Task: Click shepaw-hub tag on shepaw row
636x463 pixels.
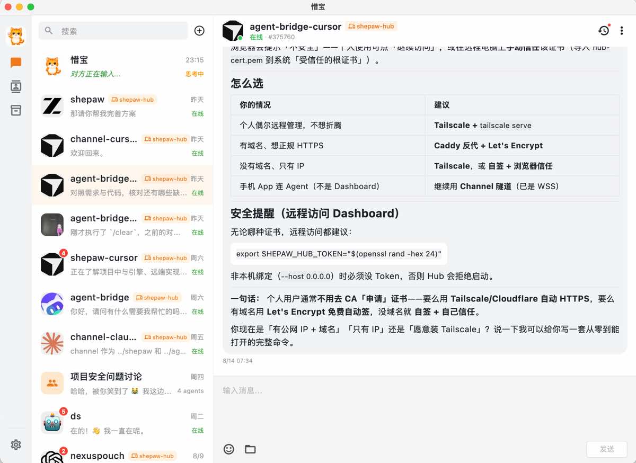Action: (132, 100)
